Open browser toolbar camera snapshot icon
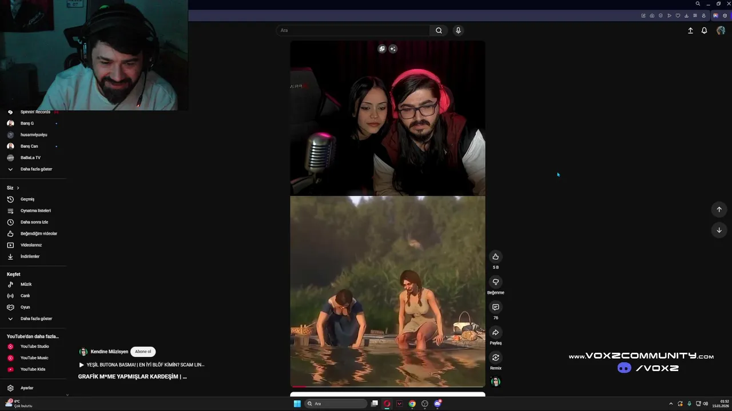 (x=652, y=15)
